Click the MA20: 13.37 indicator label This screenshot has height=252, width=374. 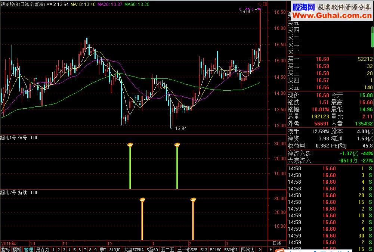(110, 4)
